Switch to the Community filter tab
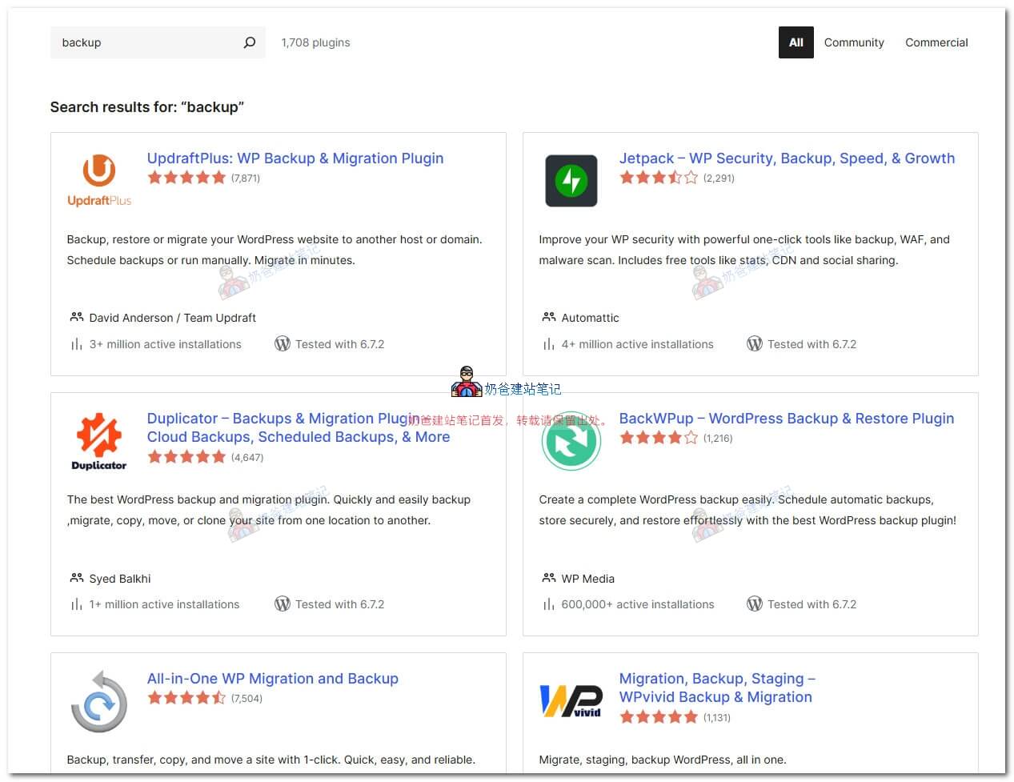Screen dimensions: 1014x782 point(854,42)
